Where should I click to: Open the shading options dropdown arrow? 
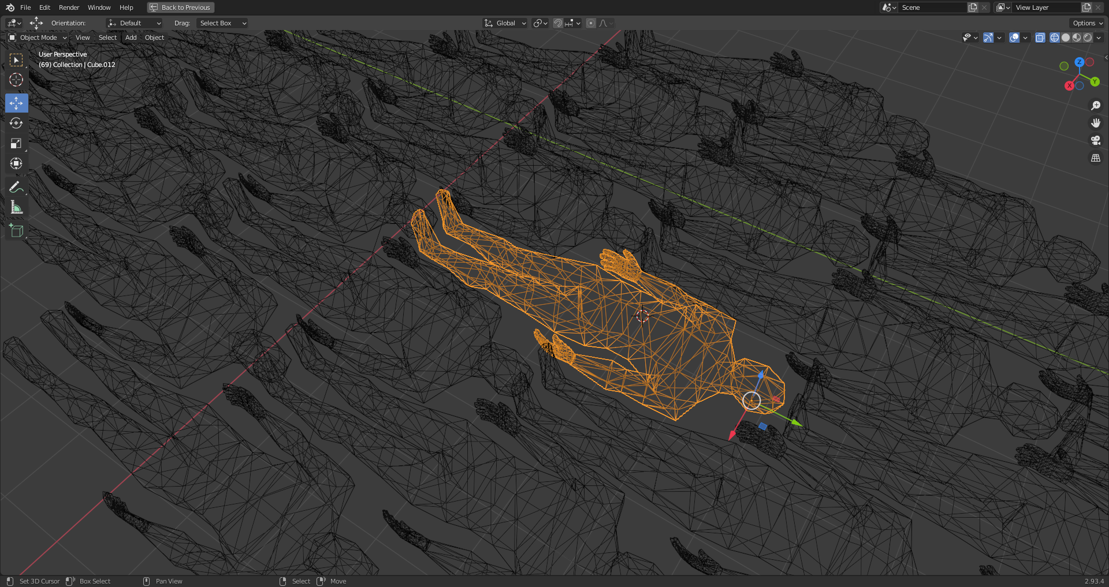(1099, 38)
